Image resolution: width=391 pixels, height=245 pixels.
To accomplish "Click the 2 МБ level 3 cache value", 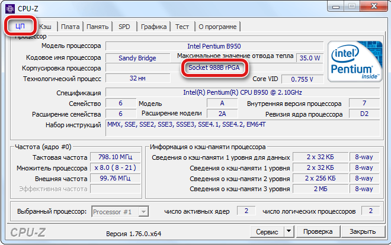I will [x=320, y=189].
